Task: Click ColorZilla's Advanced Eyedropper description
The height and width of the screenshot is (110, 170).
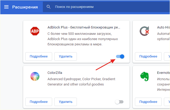Action: click(x=81, y=82)
